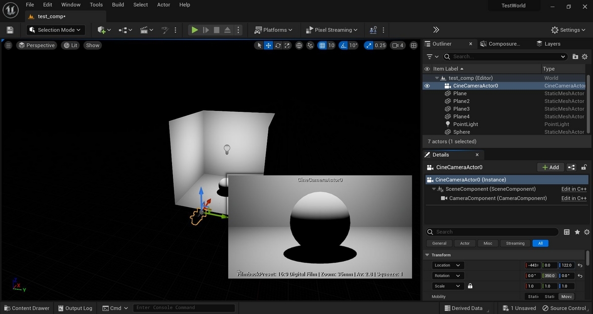The height and width of the screenshot is (314, 593).
Task: Toggle grid snapping in the viewport
Action: click(322, 45)
